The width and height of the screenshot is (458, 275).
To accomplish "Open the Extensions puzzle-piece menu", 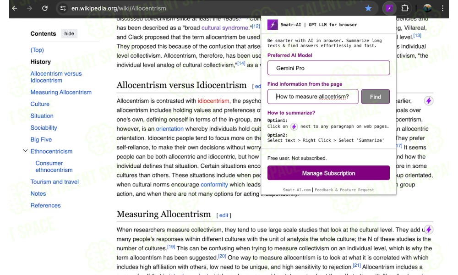I will click(405, 8).
